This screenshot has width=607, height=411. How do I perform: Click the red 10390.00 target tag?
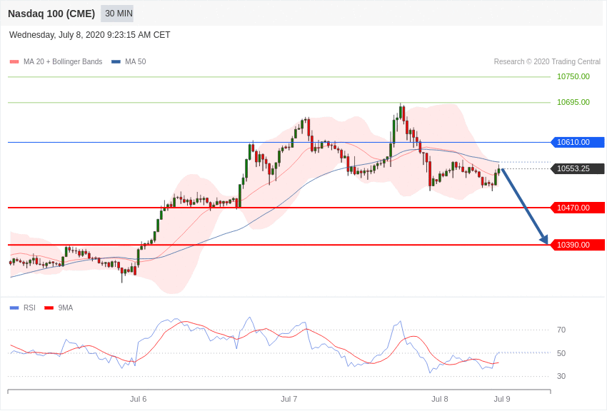pyautogui.click(x=578, y=245)
